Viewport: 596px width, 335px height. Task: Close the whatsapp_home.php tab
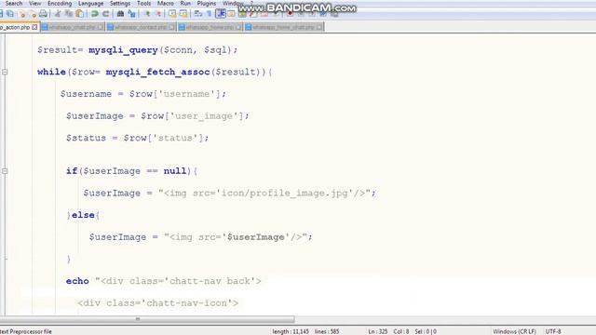[x=238, y=27]
